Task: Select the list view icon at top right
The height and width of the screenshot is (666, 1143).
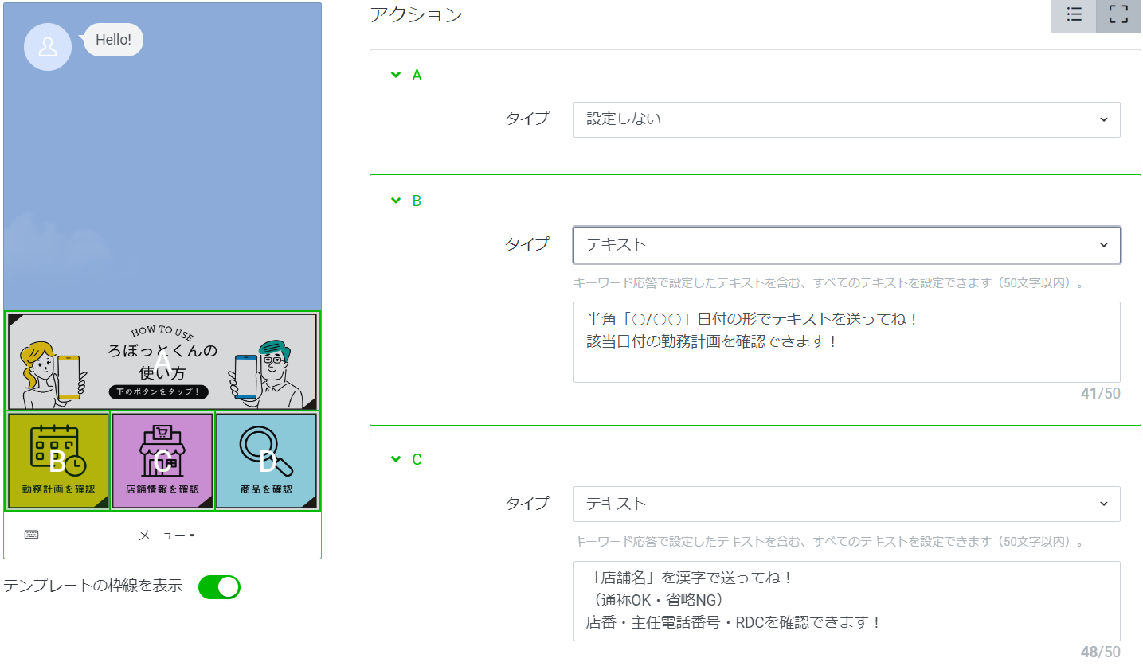Action: [x=1072, y=15]
